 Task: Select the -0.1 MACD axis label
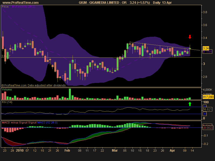pos(205,136)
